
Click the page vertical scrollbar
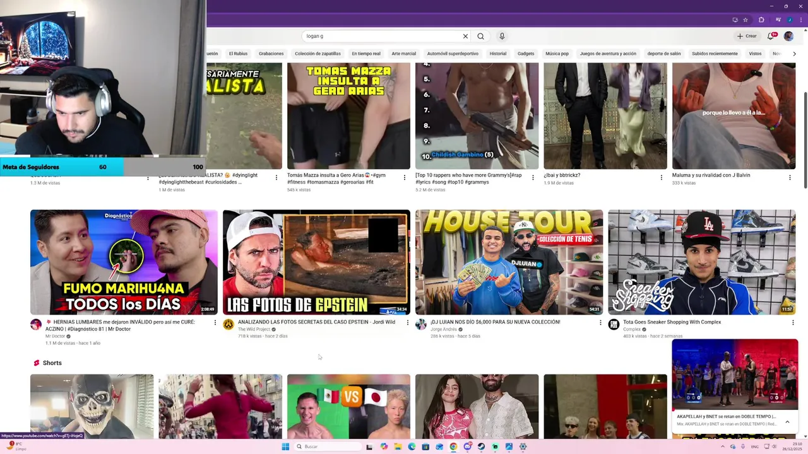coord(805,139)
